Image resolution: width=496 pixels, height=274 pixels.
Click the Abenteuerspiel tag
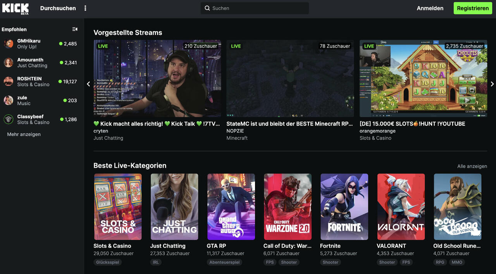(x=225, y=262)
